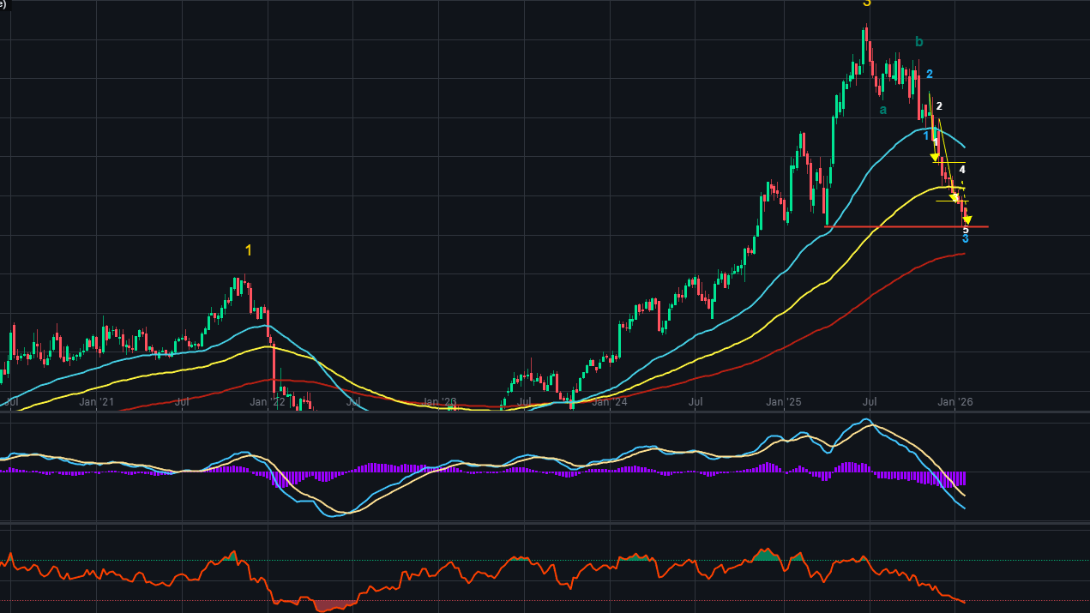The image size is (1090, 613).
Task: Select the light blue wave label 3
Action: point(966,238)
